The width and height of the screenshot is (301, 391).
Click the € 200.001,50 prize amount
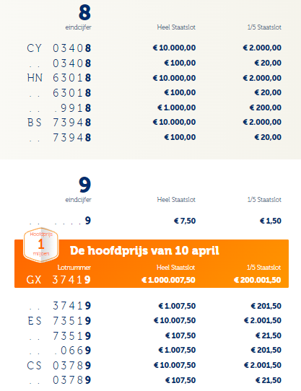pos(257,280)
